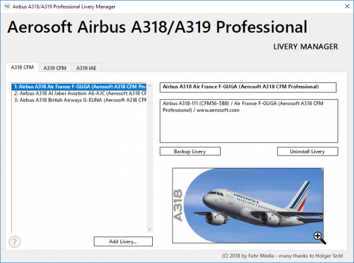Open the A319 IAE tab
354x263 pixels.
pos(86,68)
